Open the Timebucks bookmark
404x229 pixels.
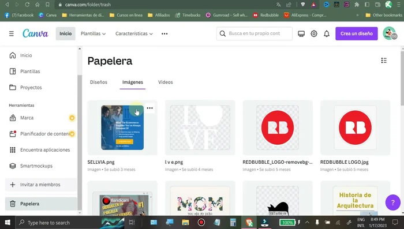188,15
